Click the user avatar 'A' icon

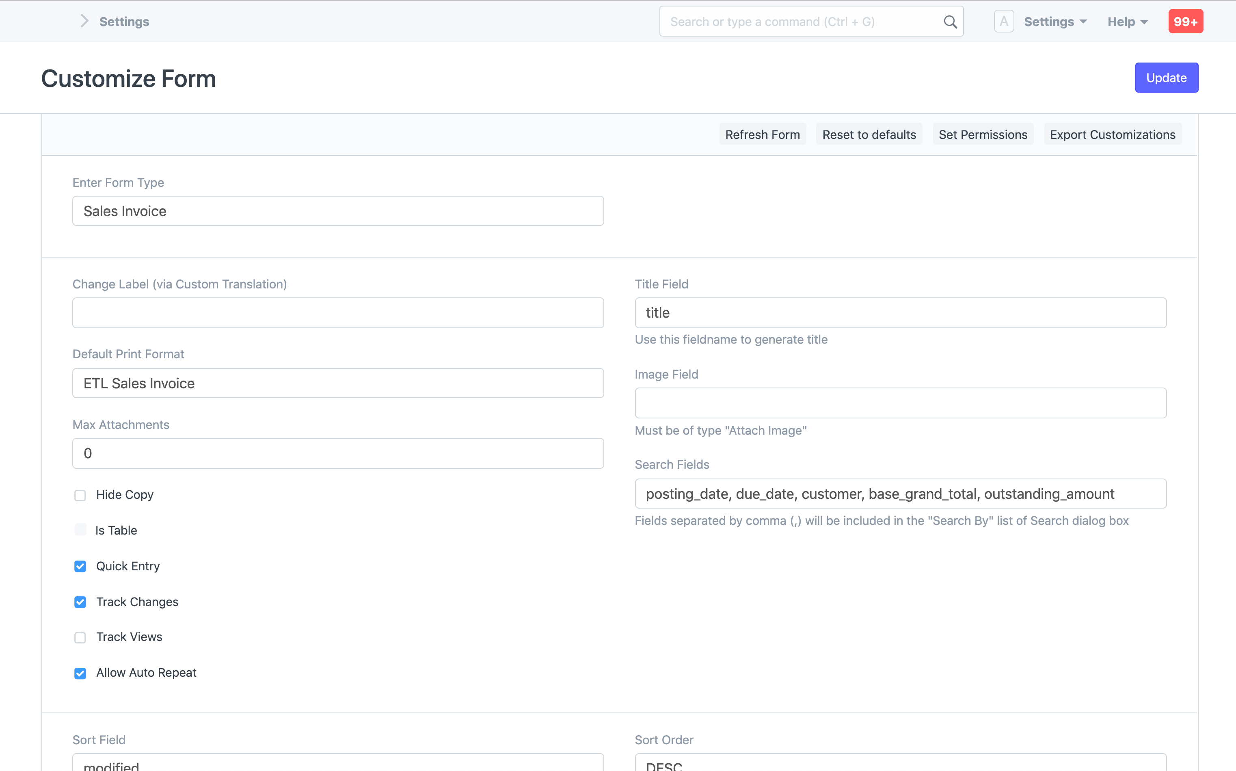coord(1003,22)
